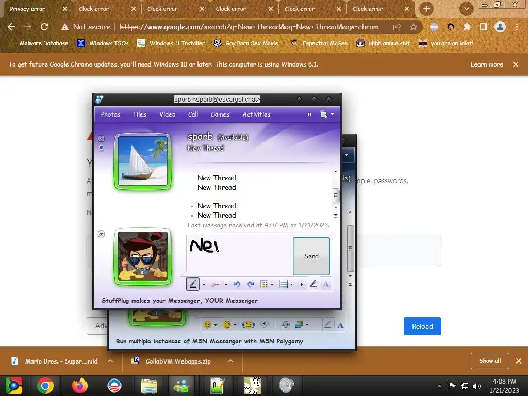This screenshot has width=528, height=396.
Task: Redo handwriting stroke
Action: (251, 285)
